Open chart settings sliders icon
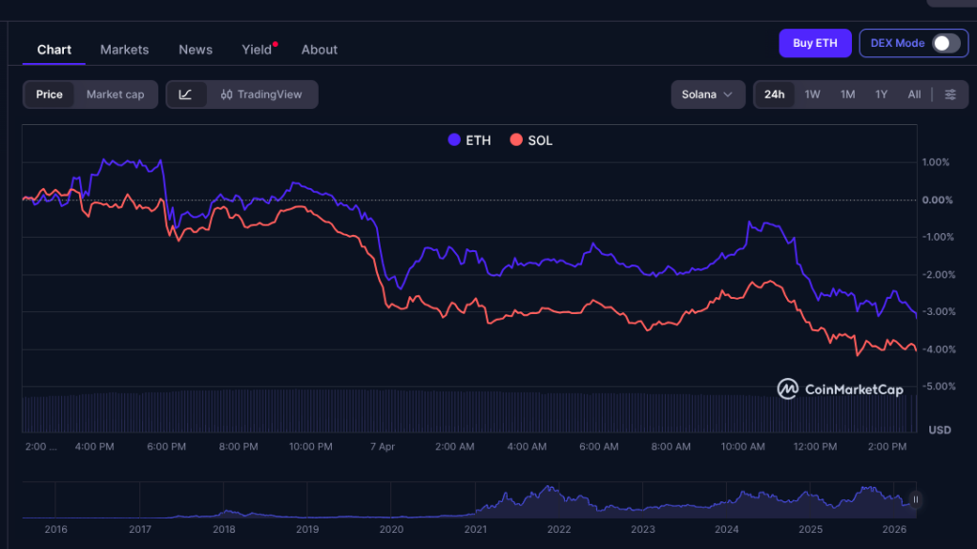 coord(950,95)
